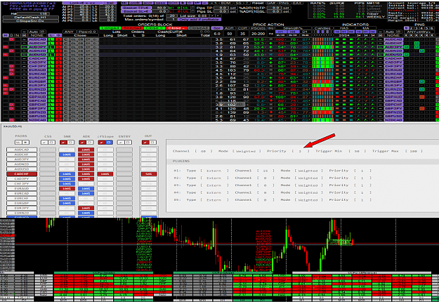Click the ANY filter button
The height and width of the screenshot is (302, 439).
[69, 32]
